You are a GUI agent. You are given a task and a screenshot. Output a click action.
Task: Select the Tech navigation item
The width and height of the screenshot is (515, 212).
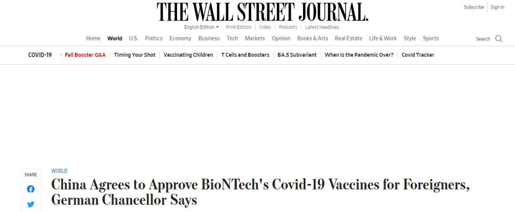(232, 39)
